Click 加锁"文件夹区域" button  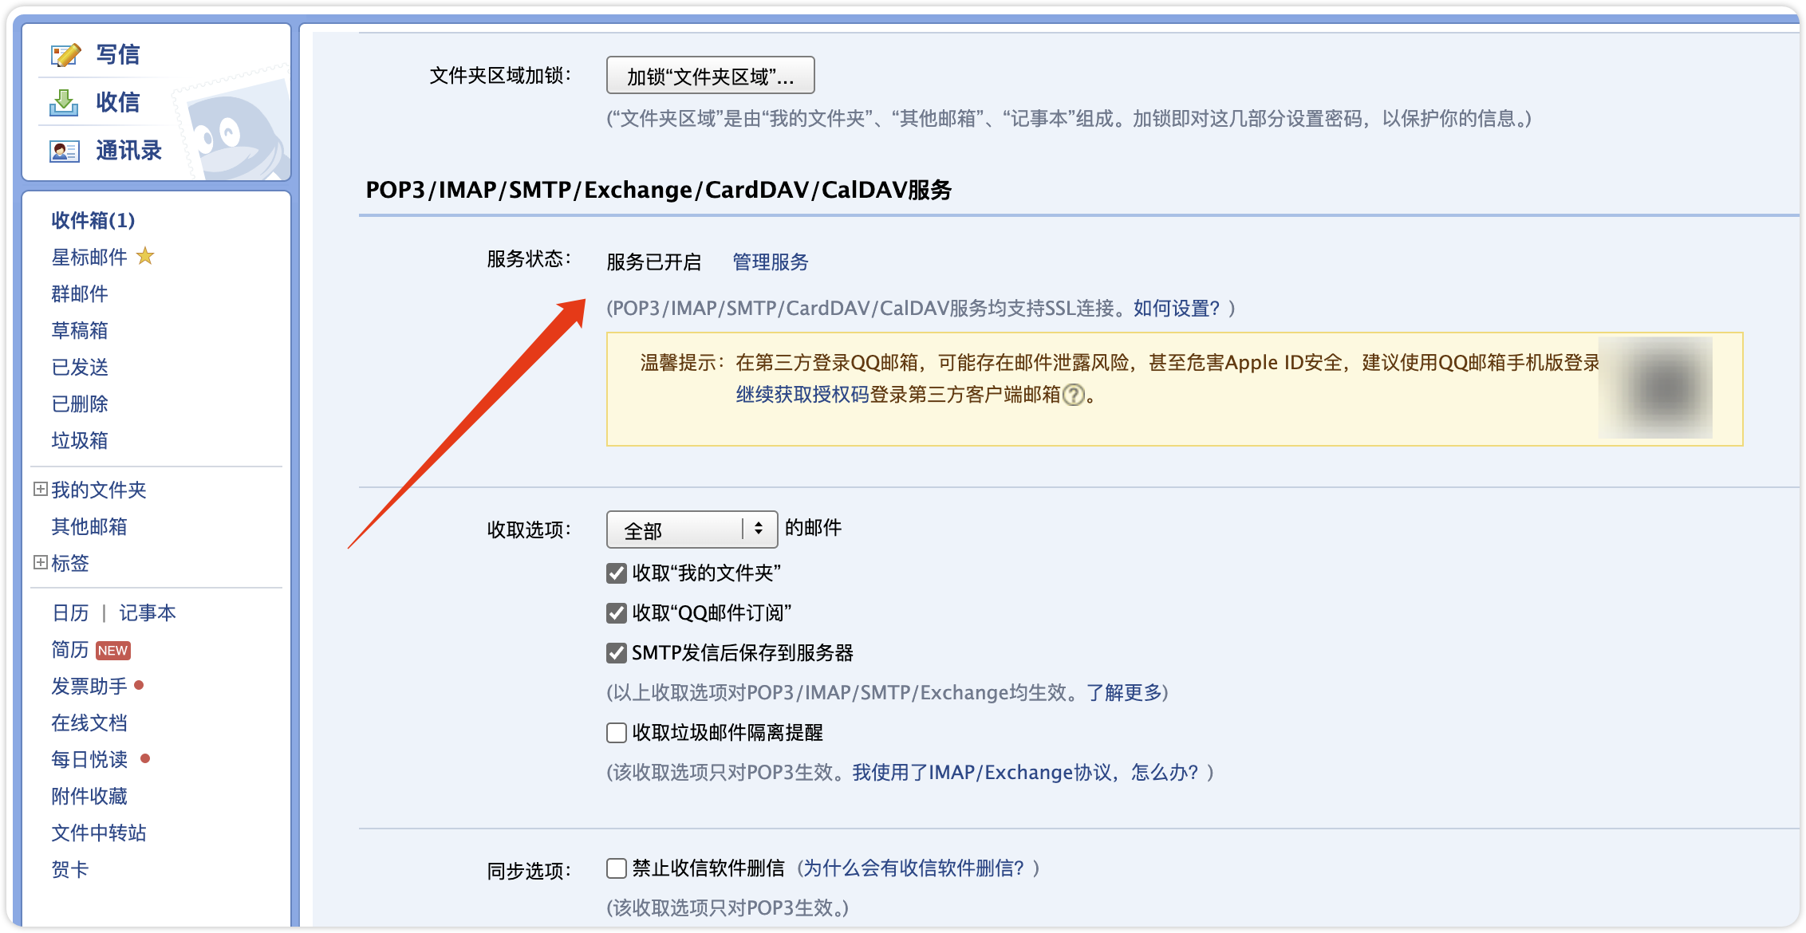click(710, 76)
